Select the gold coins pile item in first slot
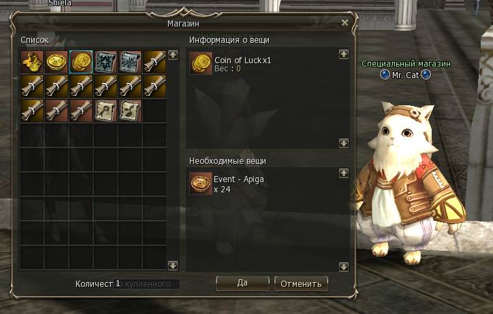Screen dimensions: 493x314 [x=32, y=62]
